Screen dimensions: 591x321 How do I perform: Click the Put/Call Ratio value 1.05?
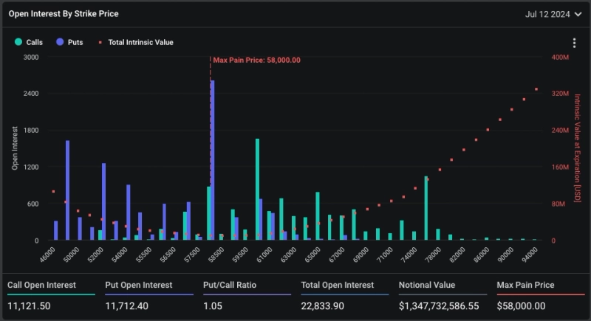coord(215,306)
